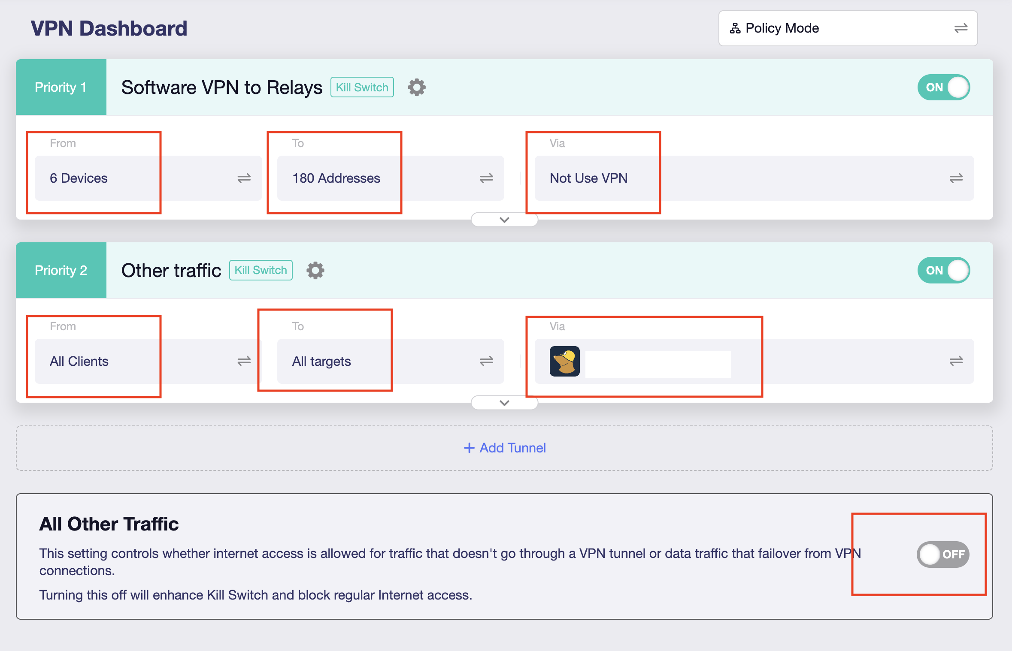Select the Priority 2 label tab
The image size is (1012, 651).
pyautogui.click(x=61, y=271)
